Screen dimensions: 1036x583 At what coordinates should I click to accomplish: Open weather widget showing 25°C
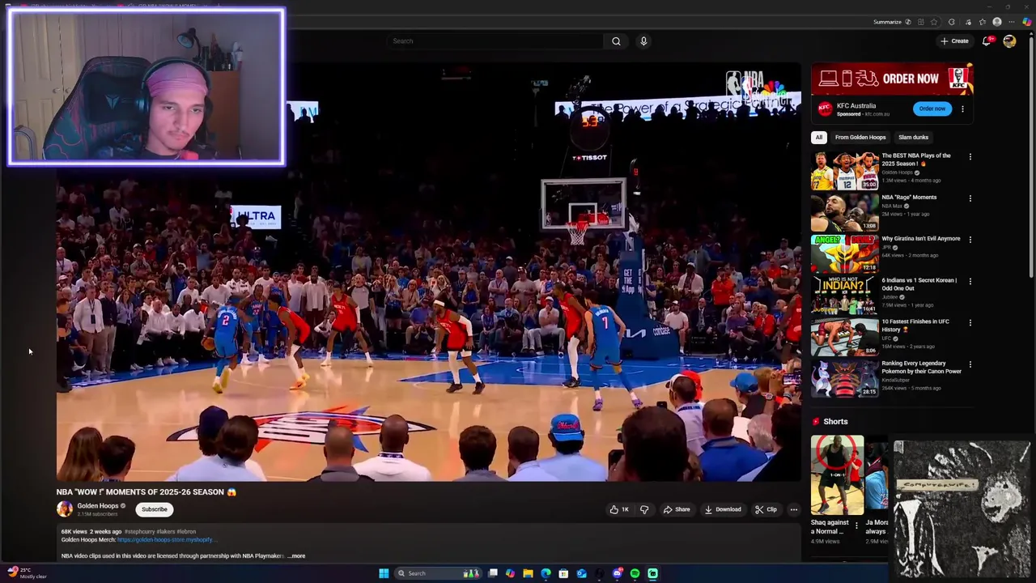tap(27, 573)
